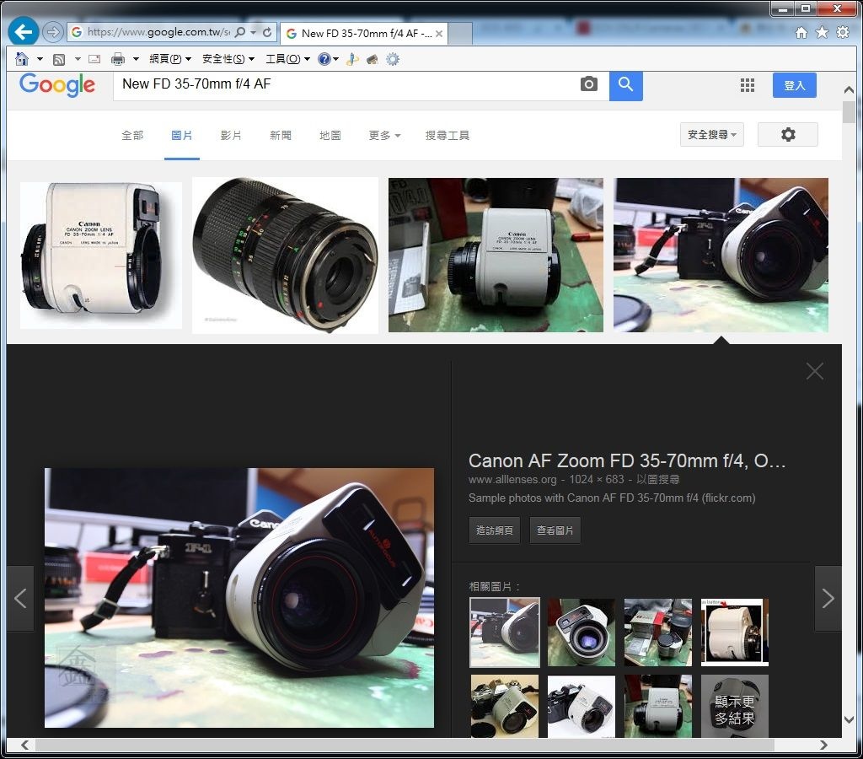Viewport: 863px width, 759px height.
Task: Open the first related image thumbnail
Action: click(x=505, y=632)
